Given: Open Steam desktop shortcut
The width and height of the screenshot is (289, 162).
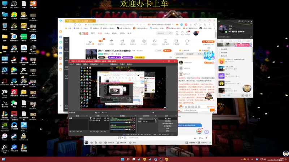Looking at the screenshot, I should (x=14, y=137).
